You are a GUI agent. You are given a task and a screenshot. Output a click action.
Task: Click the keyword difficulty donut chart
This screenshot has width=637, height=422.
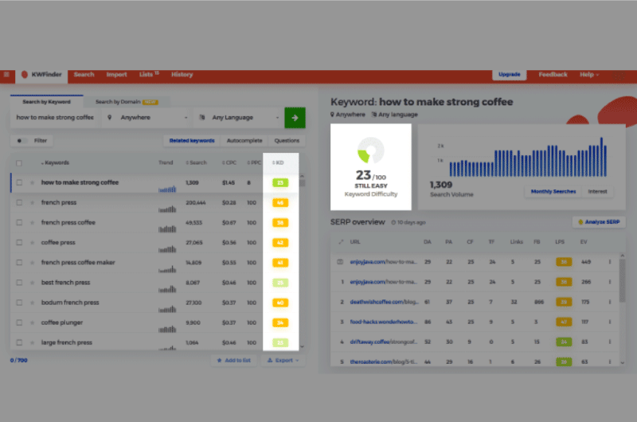370,150
